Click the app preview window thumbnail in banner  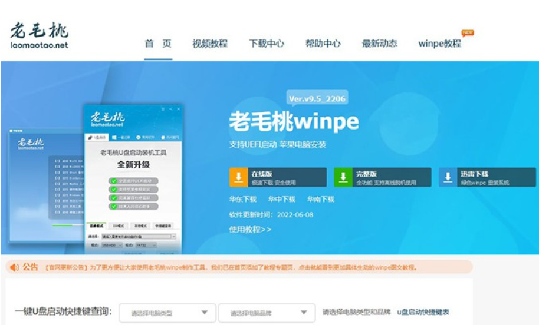pos(133,179)
